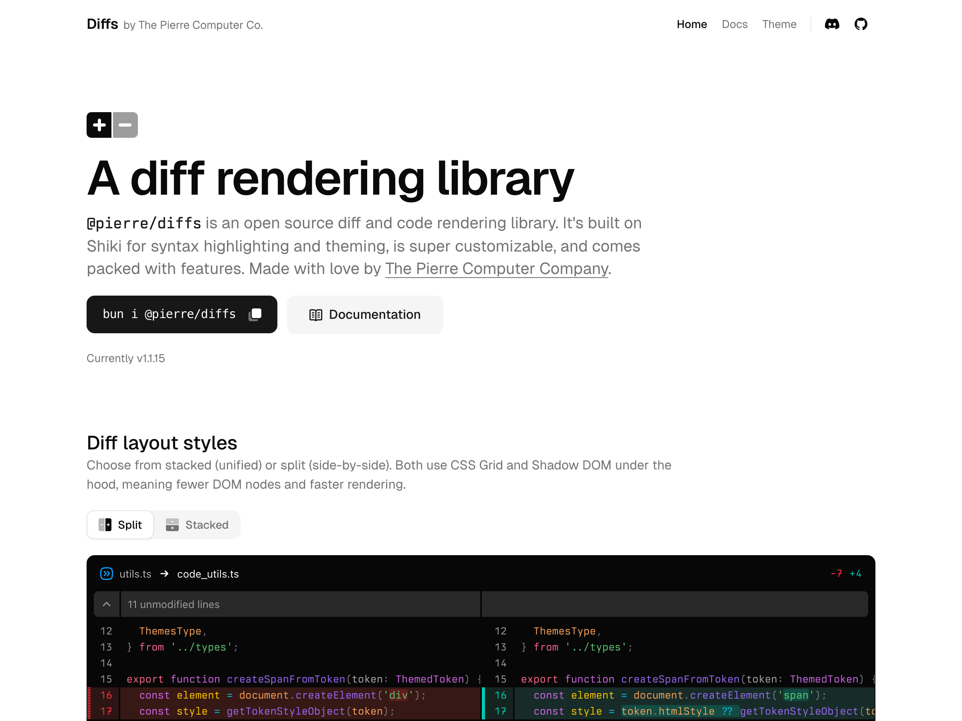Go to the Home nav item
Image resolution: width=962 pixels, height=721 pixels.
tap(691, 24)
